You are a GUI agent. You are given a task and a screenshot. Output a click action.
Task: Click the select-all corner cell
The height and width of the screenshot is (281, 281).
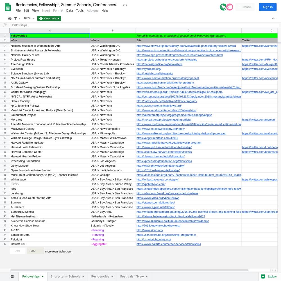[x=5, y=30]
